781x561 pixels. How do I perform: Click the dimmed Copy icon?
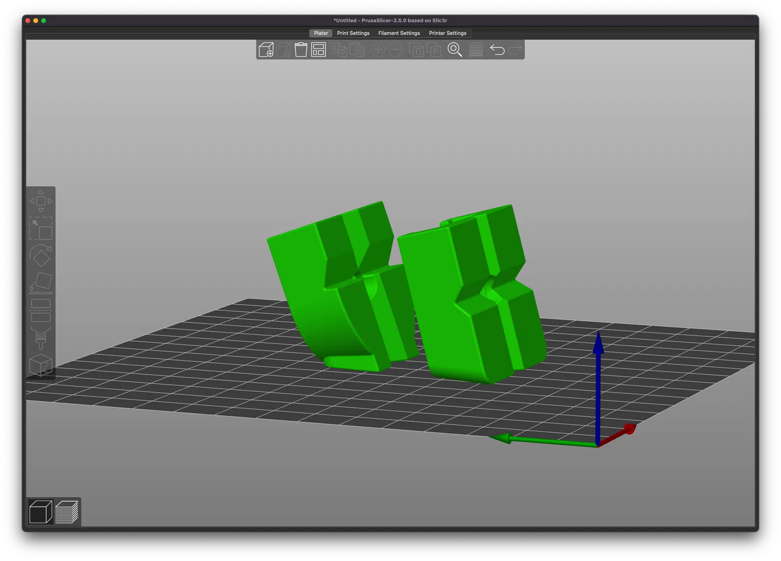[x=339, y=50]
